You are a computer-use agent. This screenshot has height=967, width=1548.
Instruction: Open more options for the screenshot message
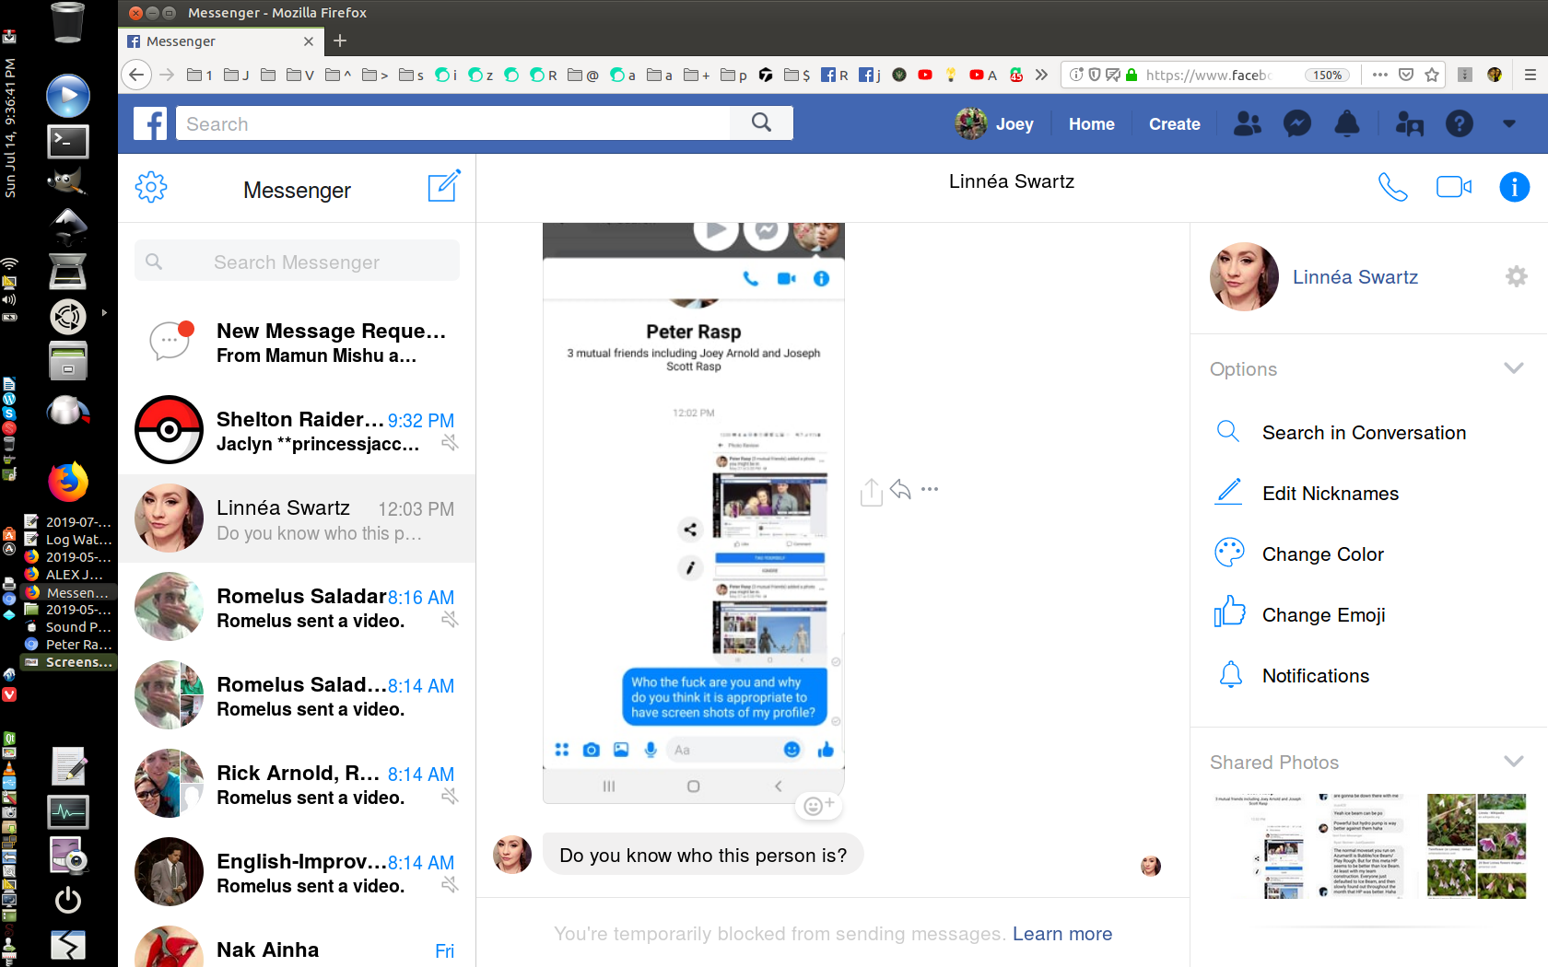pyautogui.click(x=930, y=489)
